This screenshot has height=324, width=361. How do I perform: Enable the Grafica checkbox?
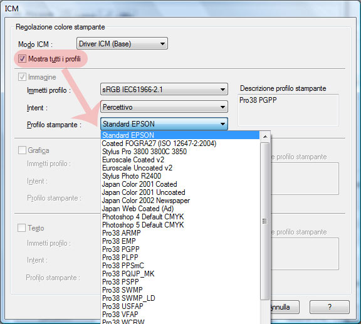(x=22, y=150)
